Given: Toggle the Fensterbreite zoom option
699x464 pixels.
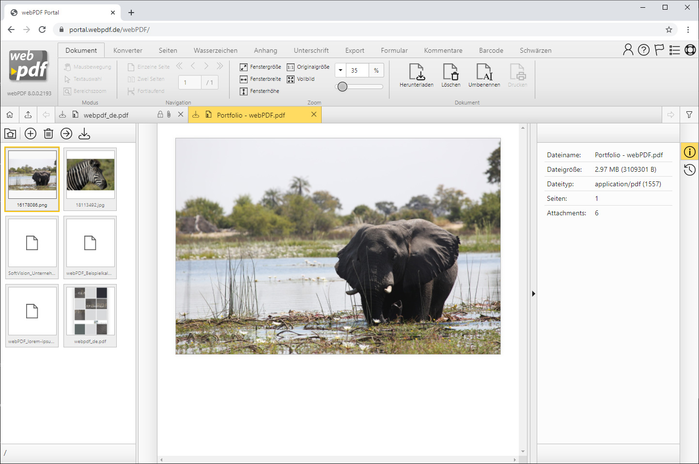Looking at the screenshot, I should click(260, 79).
